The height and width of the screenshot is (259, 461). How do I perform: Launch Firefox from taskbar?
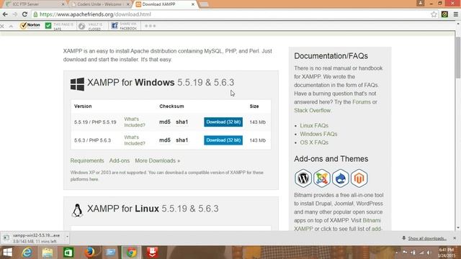(x=89, y=253)
